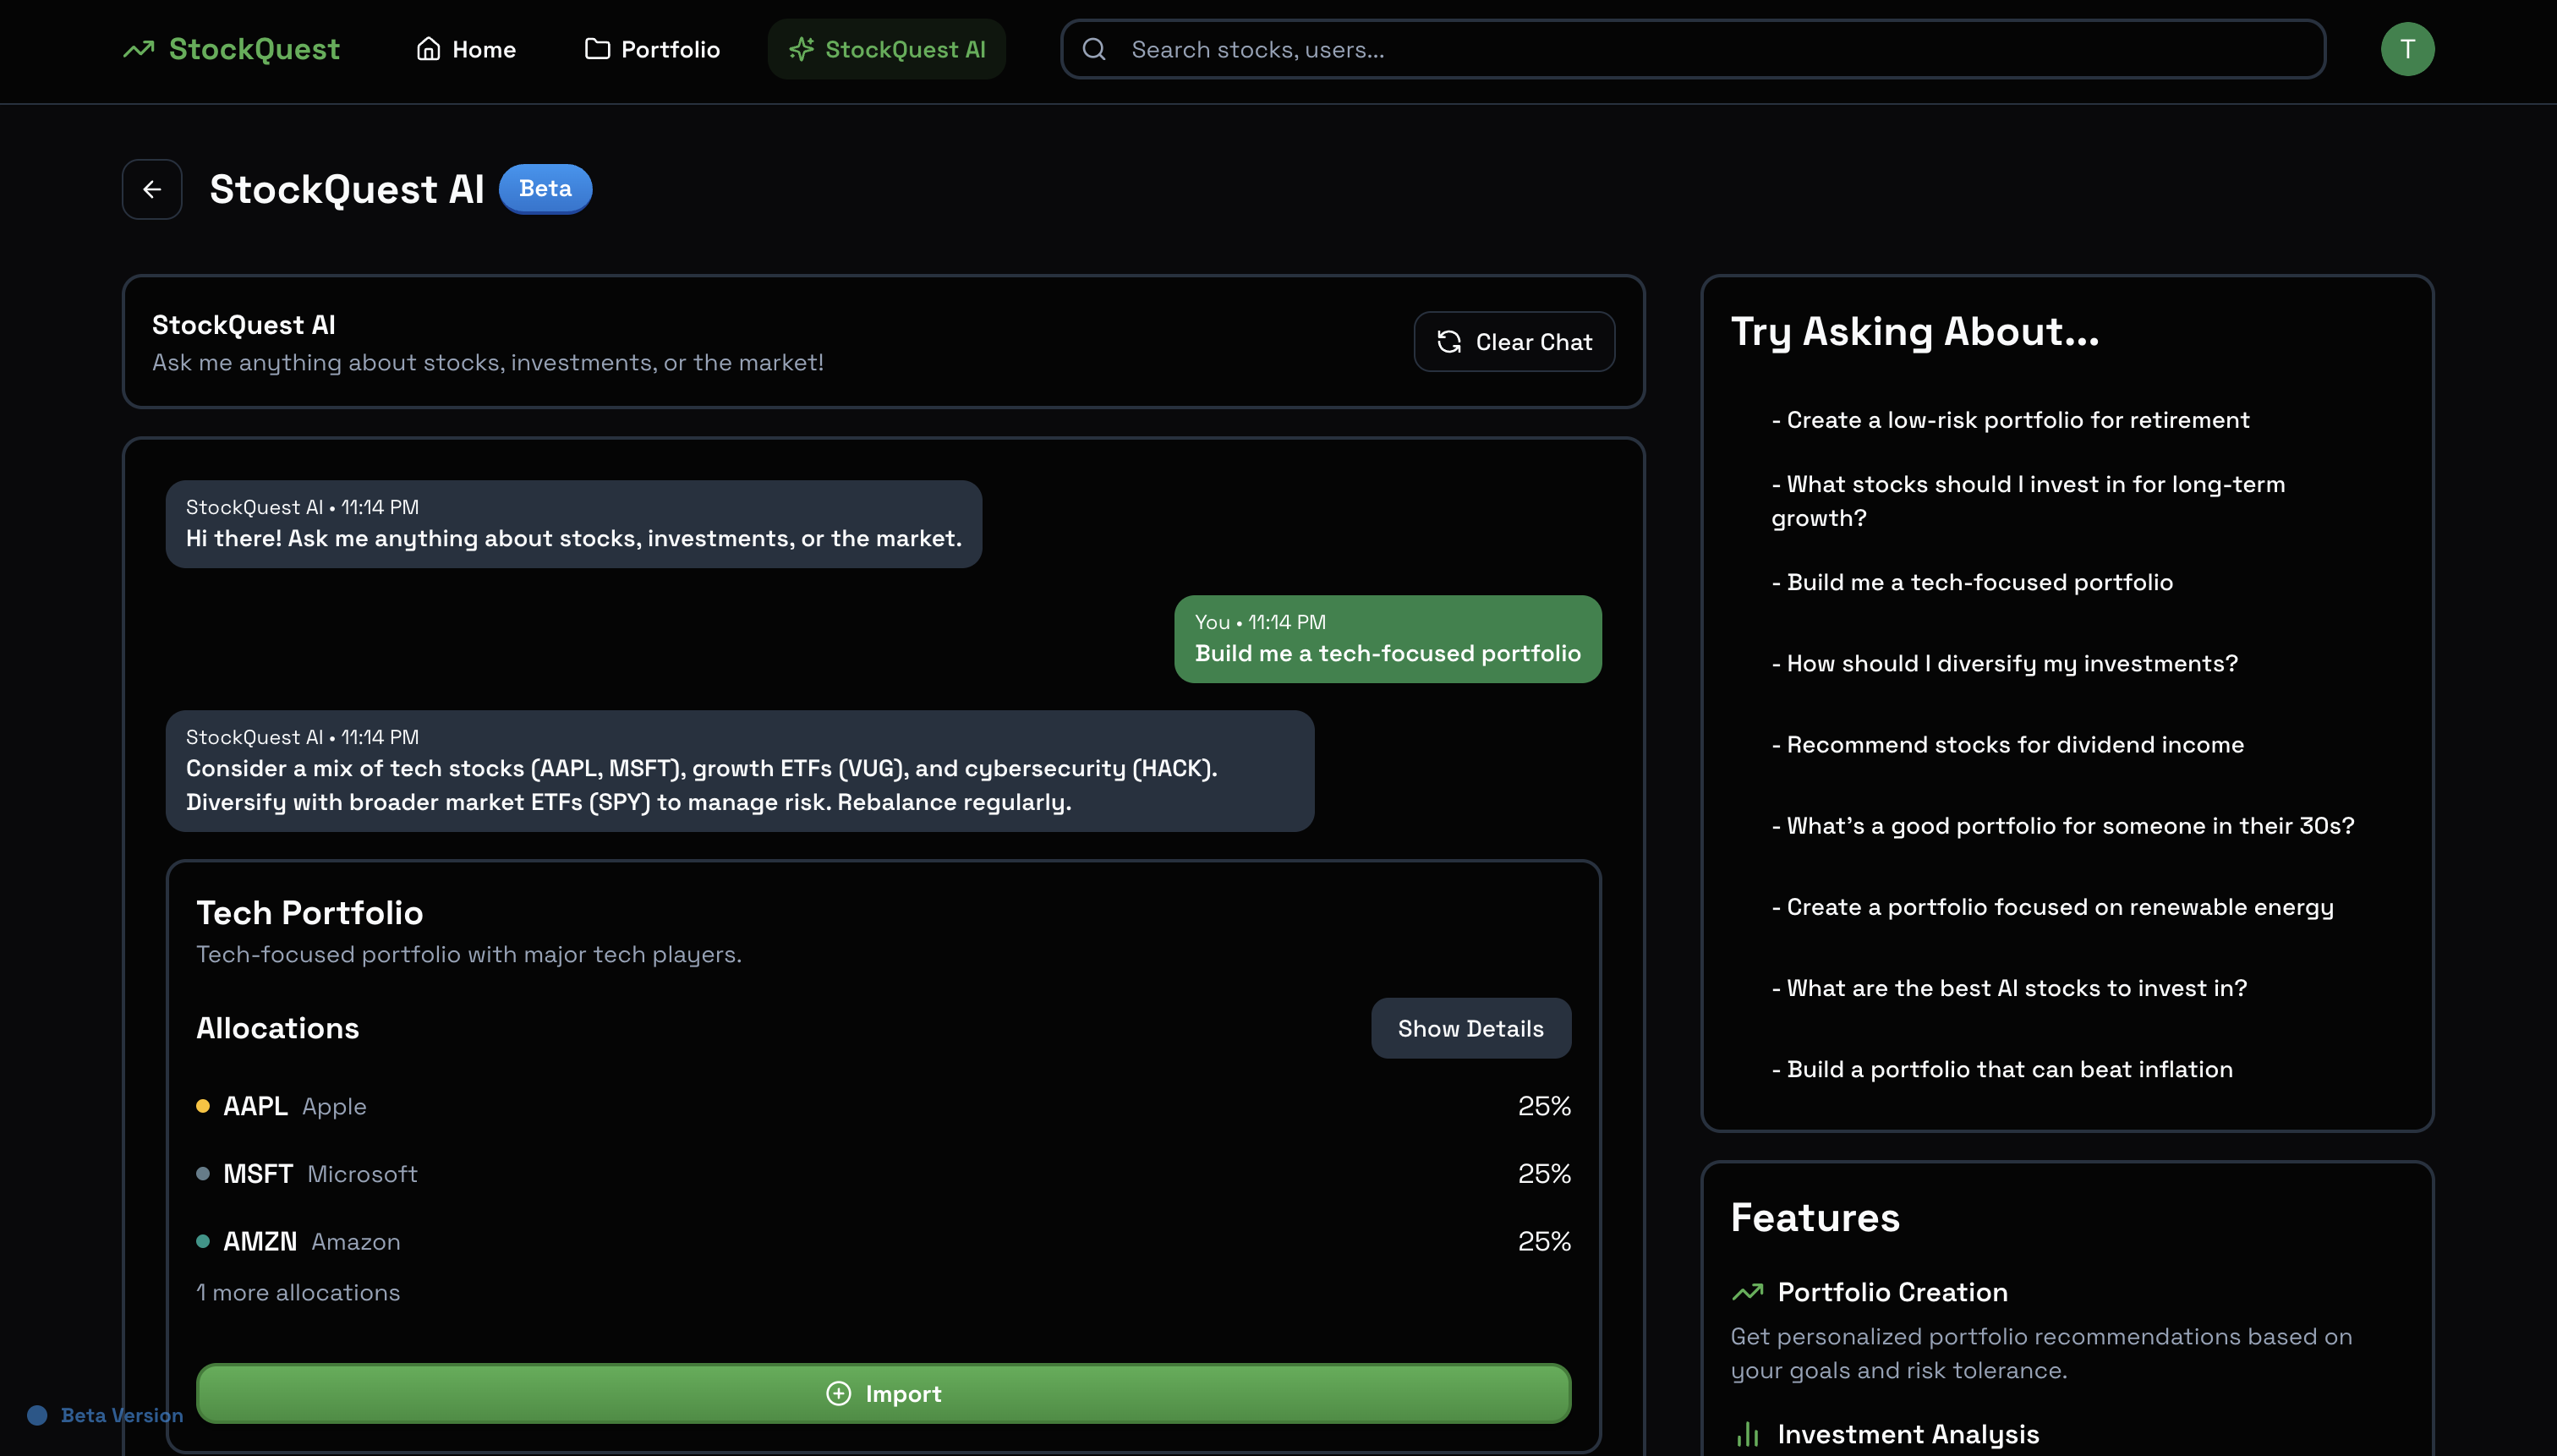Select the best AI stocks suggestion

pos(2009,988)
